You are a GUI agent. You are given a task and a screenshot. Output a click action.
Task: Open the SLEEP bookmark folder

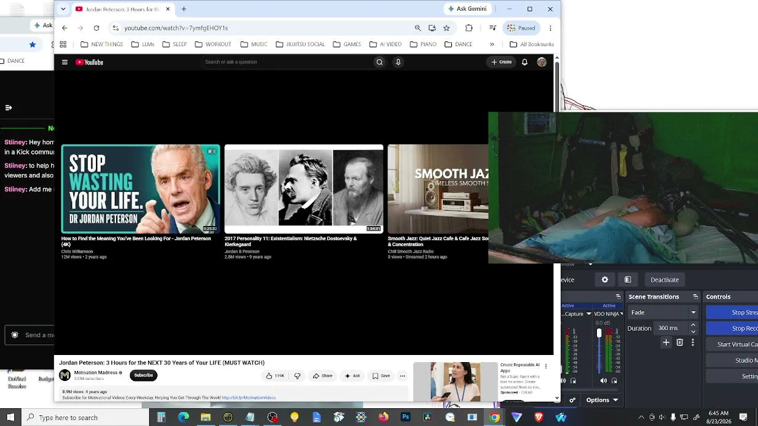click(175, 44)
